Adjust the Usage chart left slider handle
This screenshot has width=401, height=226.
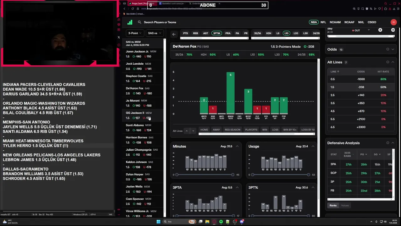coord(253,175)
